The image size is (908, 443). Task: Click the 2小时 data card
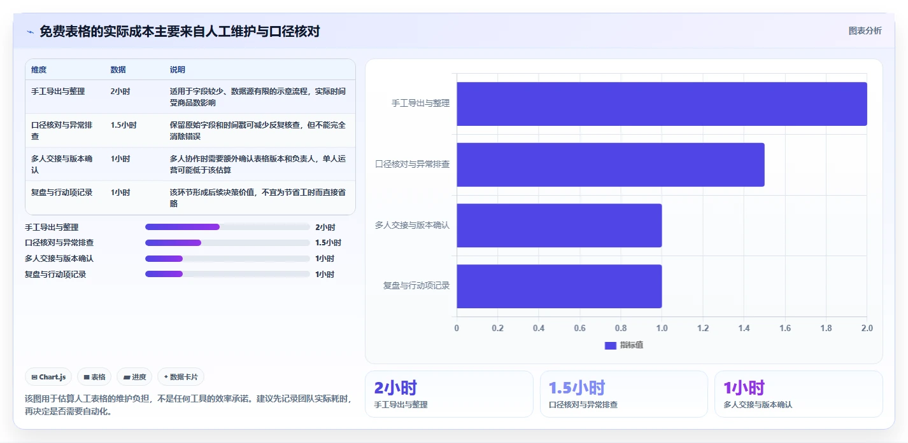click(x=449, y=394)
